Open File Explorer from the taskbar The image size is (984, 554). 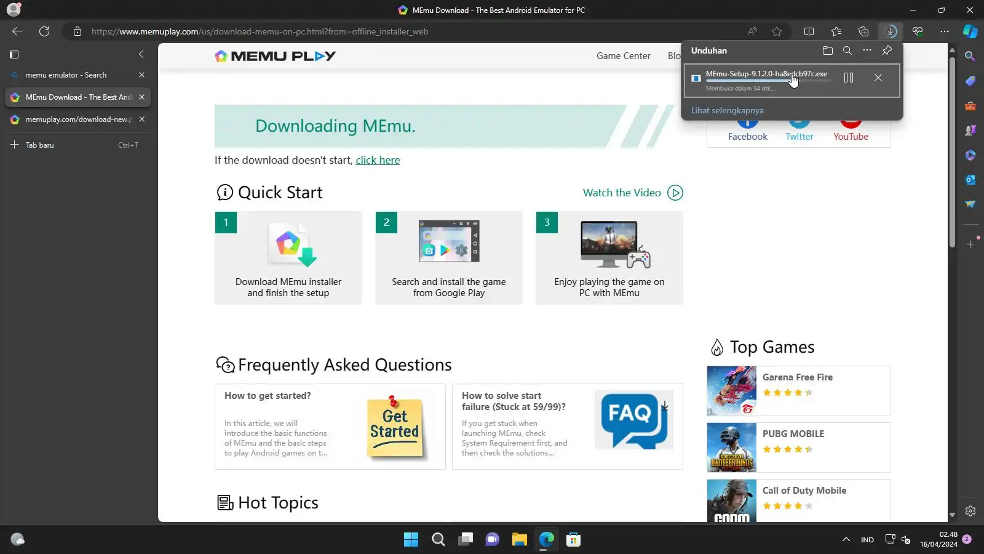[519, 540]
